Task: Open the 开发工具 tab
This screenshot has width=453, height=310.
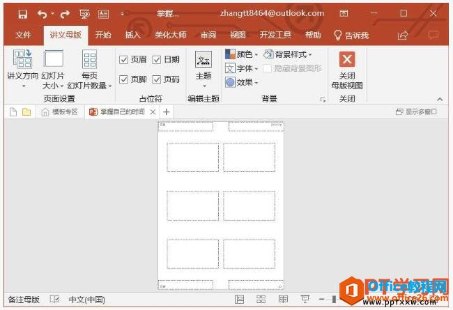Action: [x=275, y=35]
